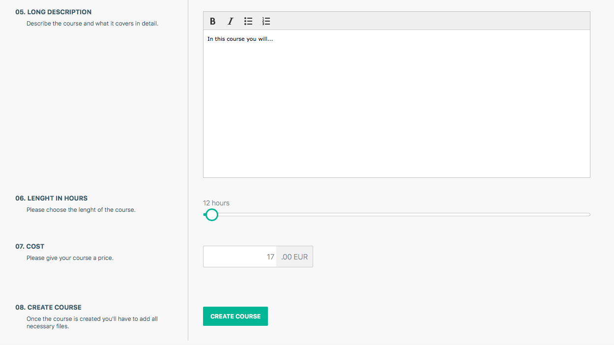Insert a numbered list in editor
Image resolution: width=614 pixels, height=345 pixels.
pyautogui.click(x=266, y=21)
